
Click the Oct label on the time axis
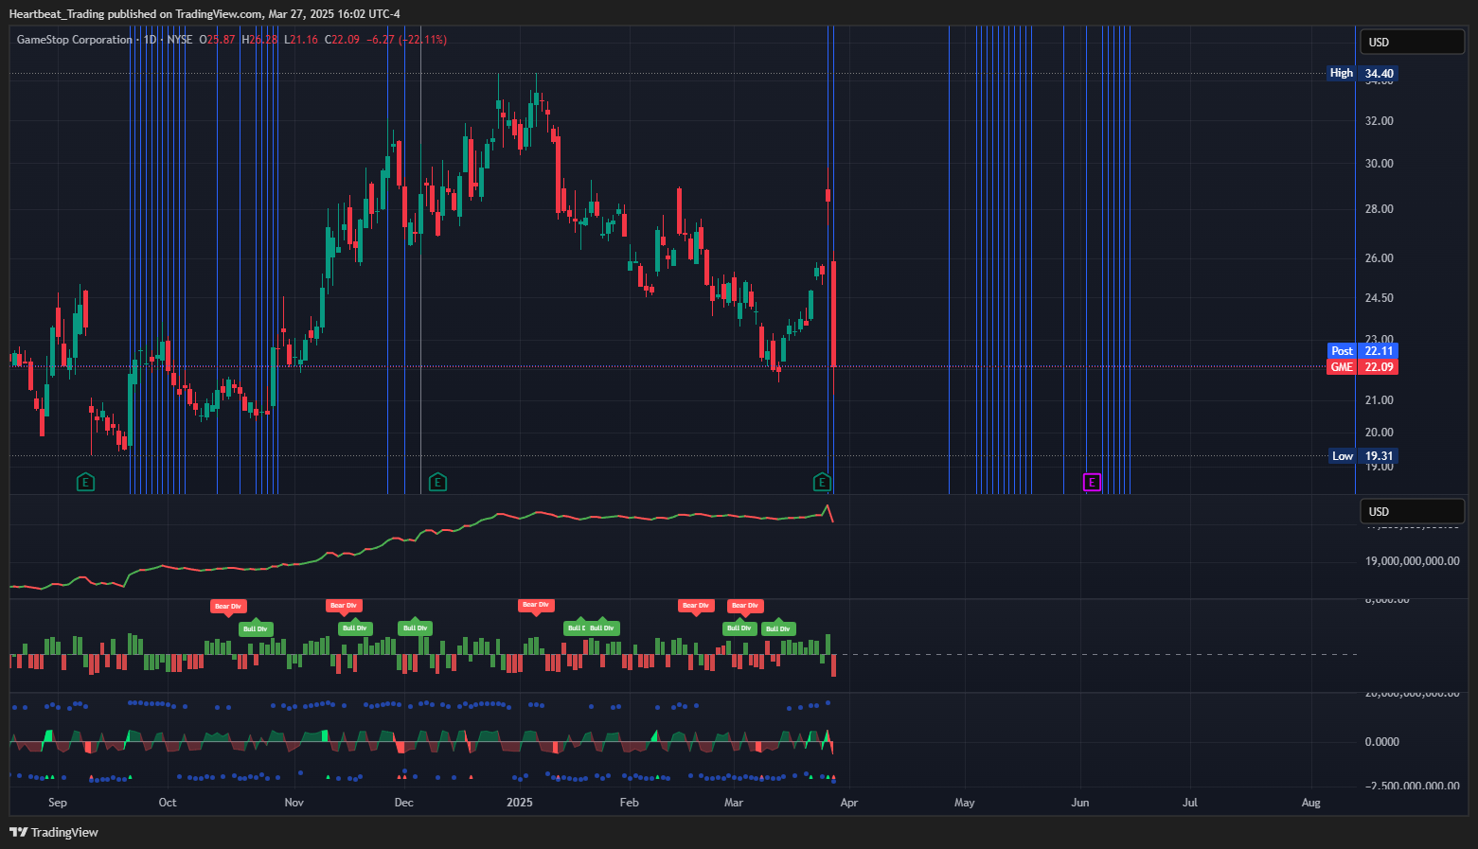[168, 803]
